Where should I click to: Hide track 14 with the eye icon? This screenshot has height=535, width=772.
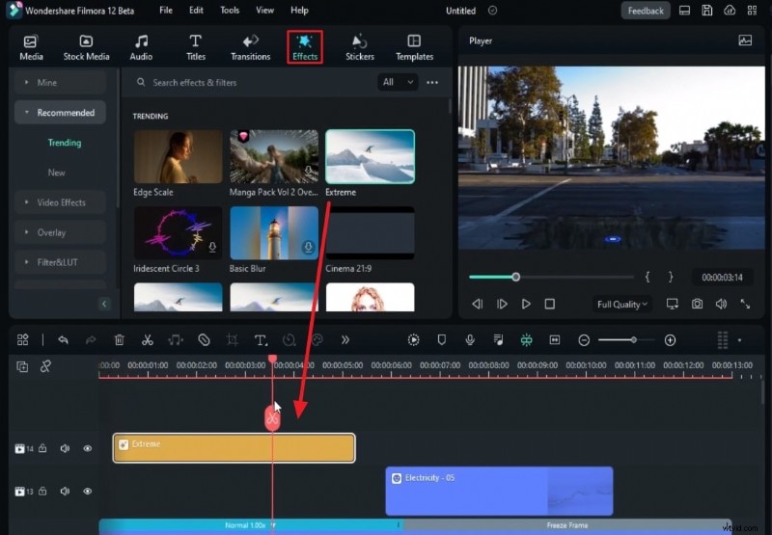[88, 448]
